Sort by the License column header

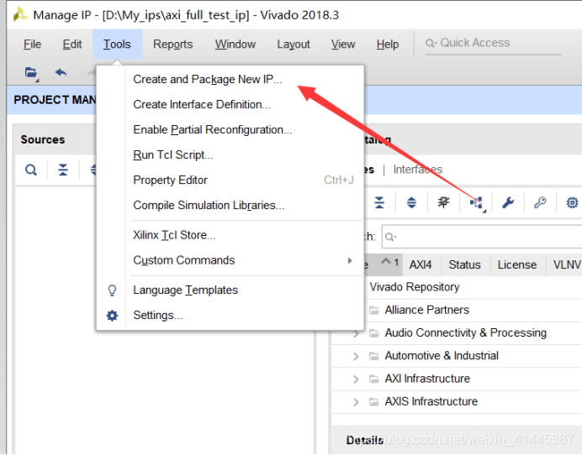pyautogui.click(x=518, y=265)
